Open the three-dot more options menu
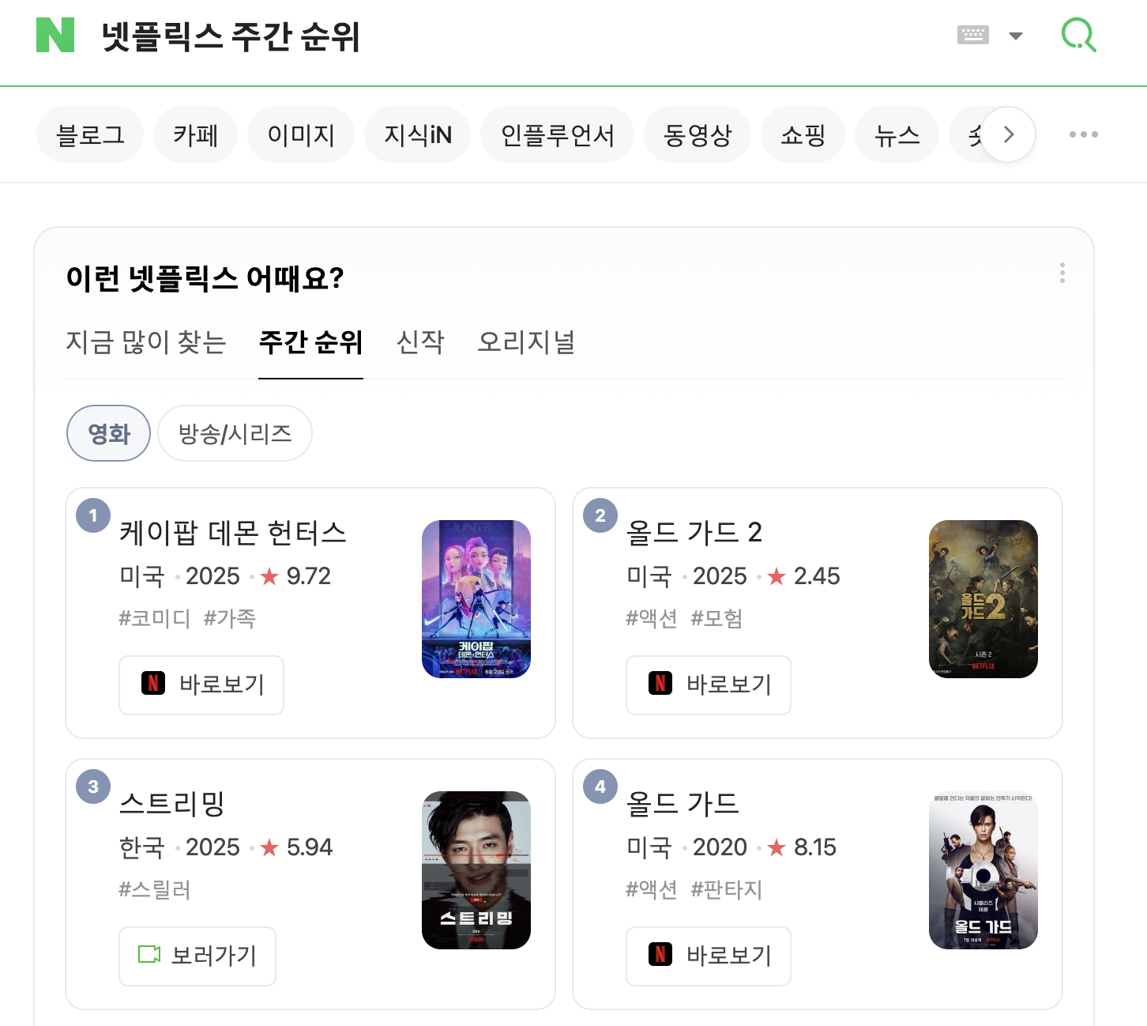The width and height of the screenshot is (1147, 1026). (1083, 134)
